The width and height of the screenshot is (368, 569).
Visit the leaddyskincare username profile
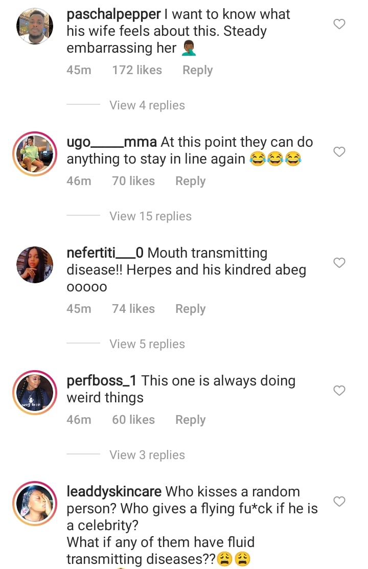(114, 492)
